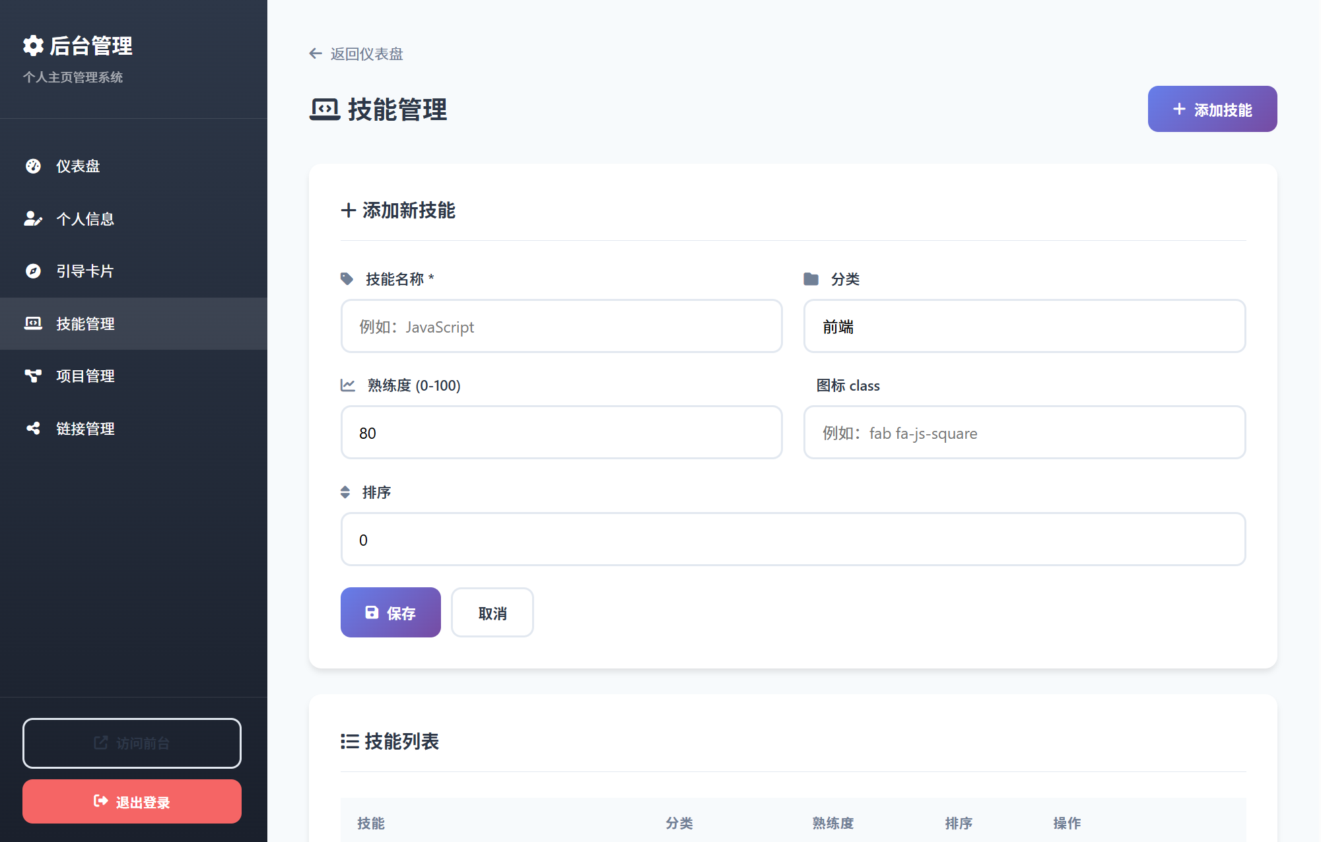Click the 排序 field showing 0

[794, 539]
